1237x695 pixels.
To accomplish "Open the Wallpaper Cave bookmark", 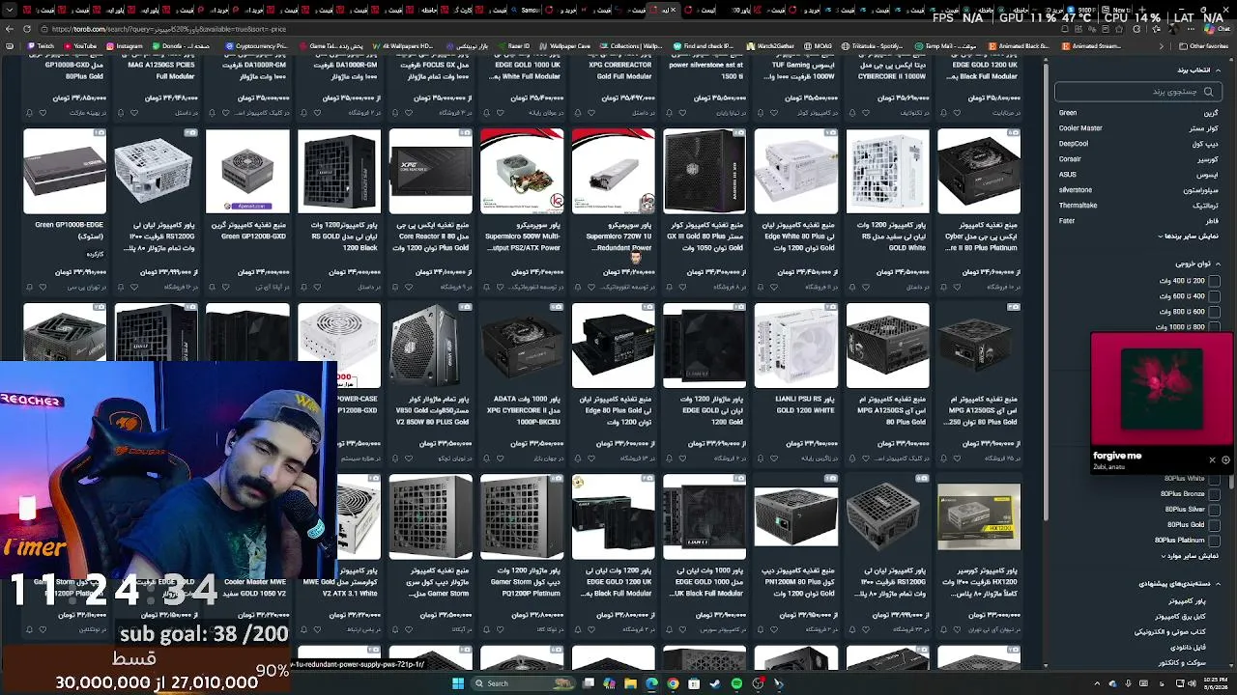I will tap(564, 46).
